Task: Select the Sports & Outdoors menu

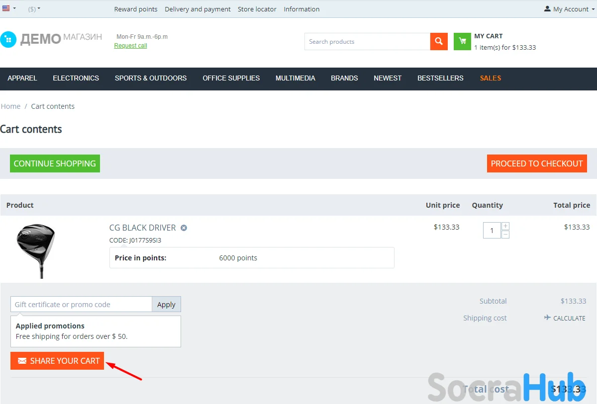Action: (151, 78)
